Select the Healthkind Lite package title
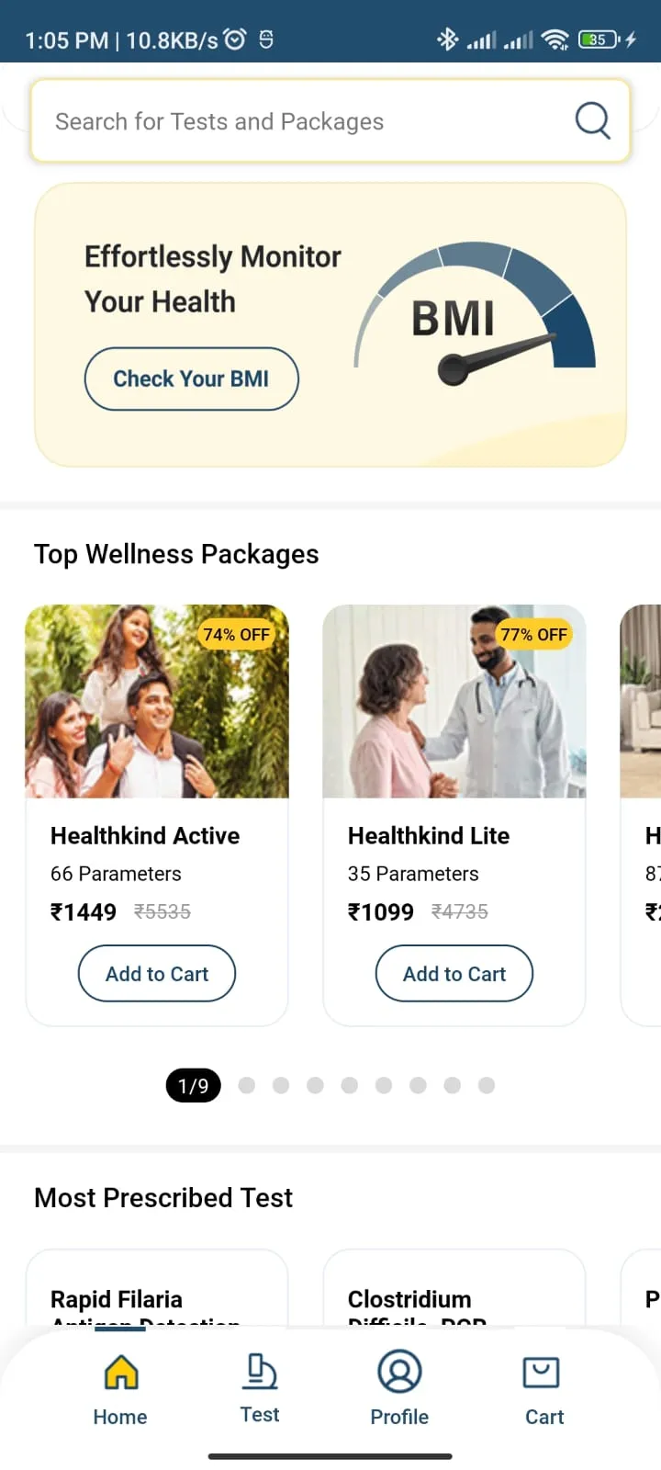 coord(429,835)
